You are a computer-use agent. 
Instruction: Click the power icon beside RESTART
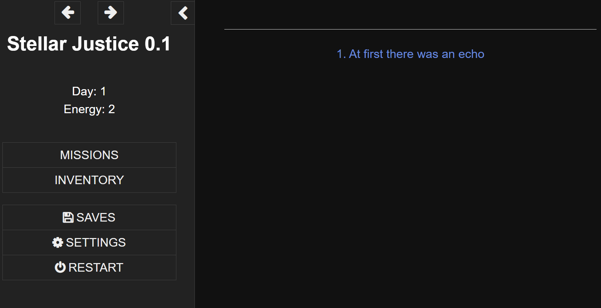pos(60,268)
